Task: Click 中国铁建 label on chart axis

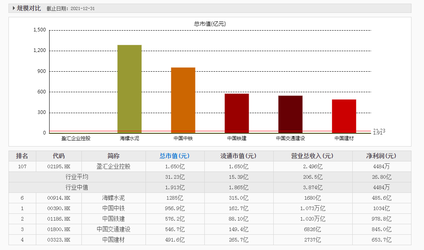Action: coord(237,138)
